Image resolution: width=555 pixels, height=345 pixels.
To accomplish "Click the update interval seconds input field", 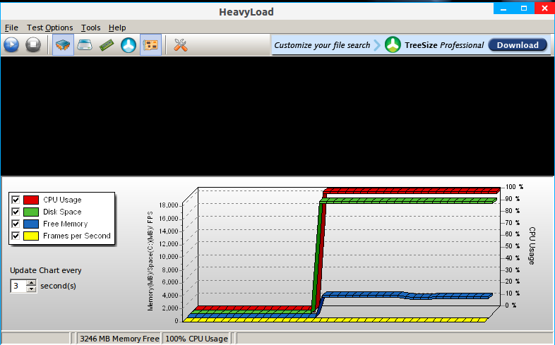I will tap(18, 286).
